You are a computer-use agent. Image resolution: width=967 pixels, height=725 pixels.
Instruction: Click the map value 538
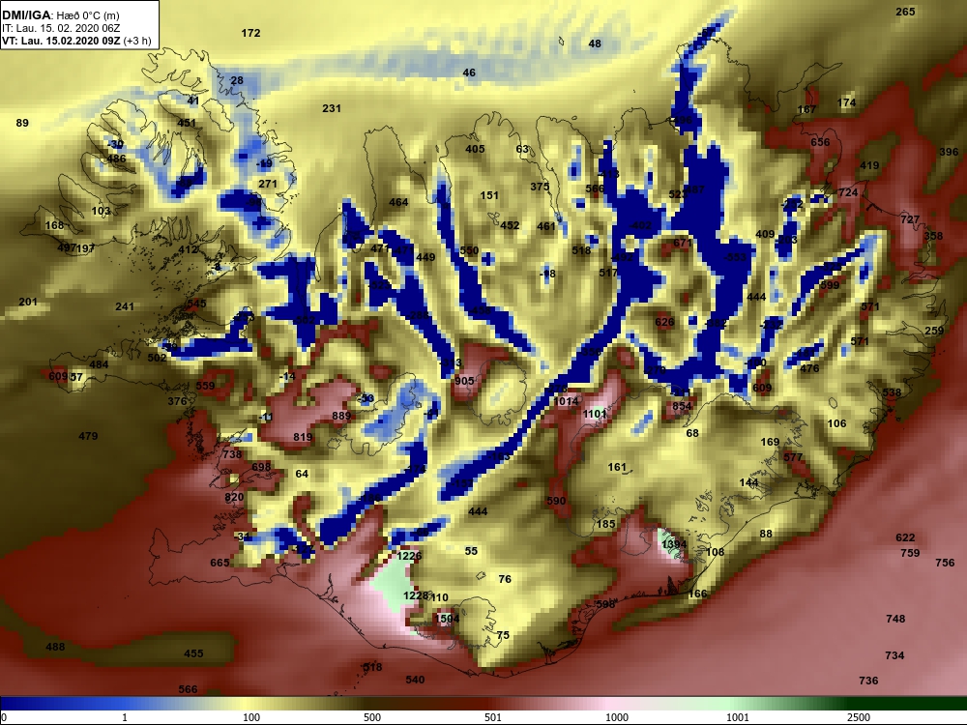[x=892, y=392]
